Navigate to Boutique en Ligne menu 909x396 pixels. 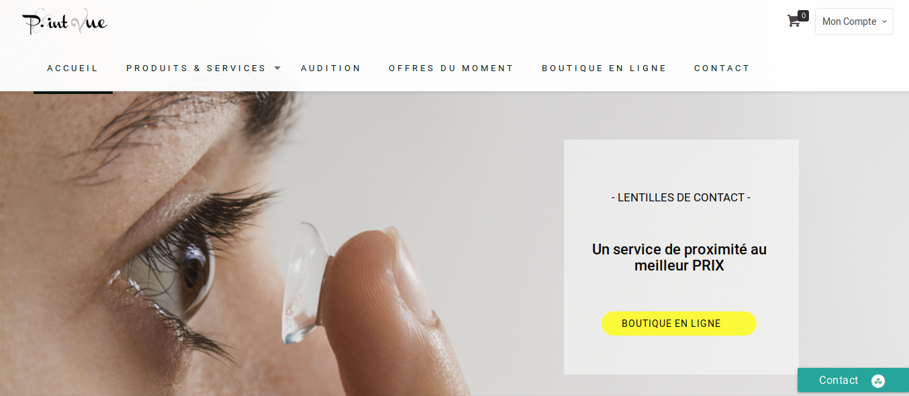coord(604,68)
